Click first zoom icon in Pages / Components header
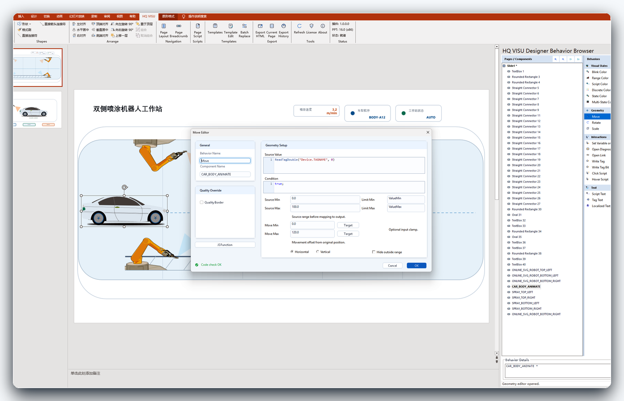The height and width of the screenshot is (401, 624). tap(556, 59)
